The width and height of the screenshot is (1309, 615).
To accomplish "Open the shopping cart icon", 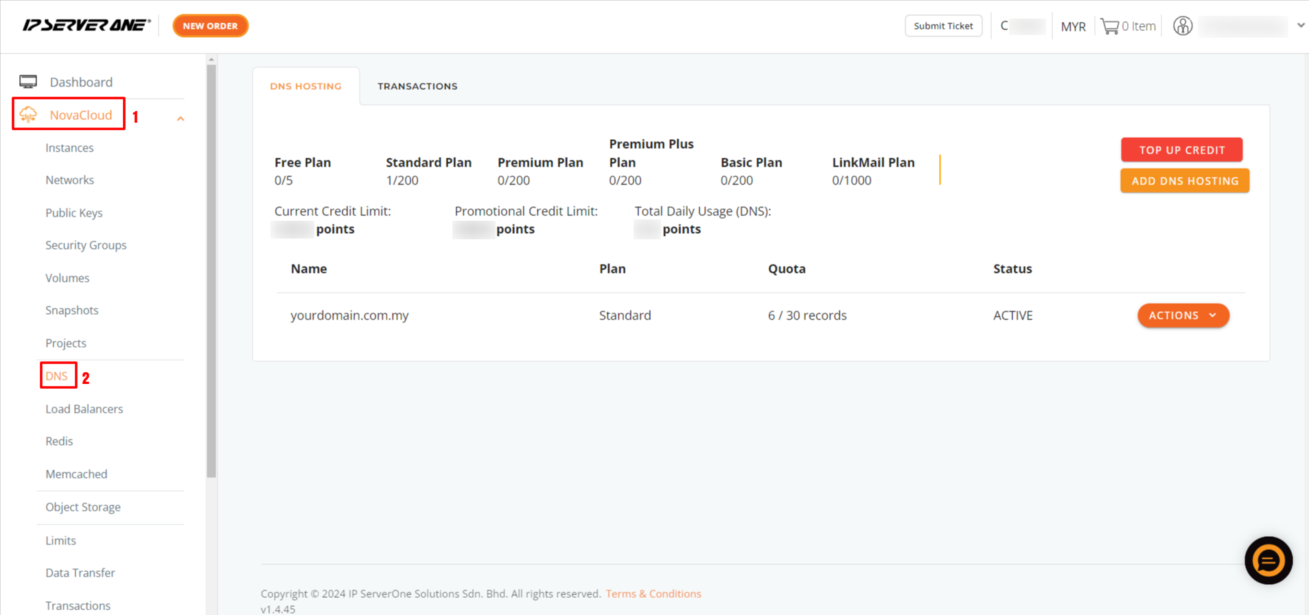I will pos(1109,26).
